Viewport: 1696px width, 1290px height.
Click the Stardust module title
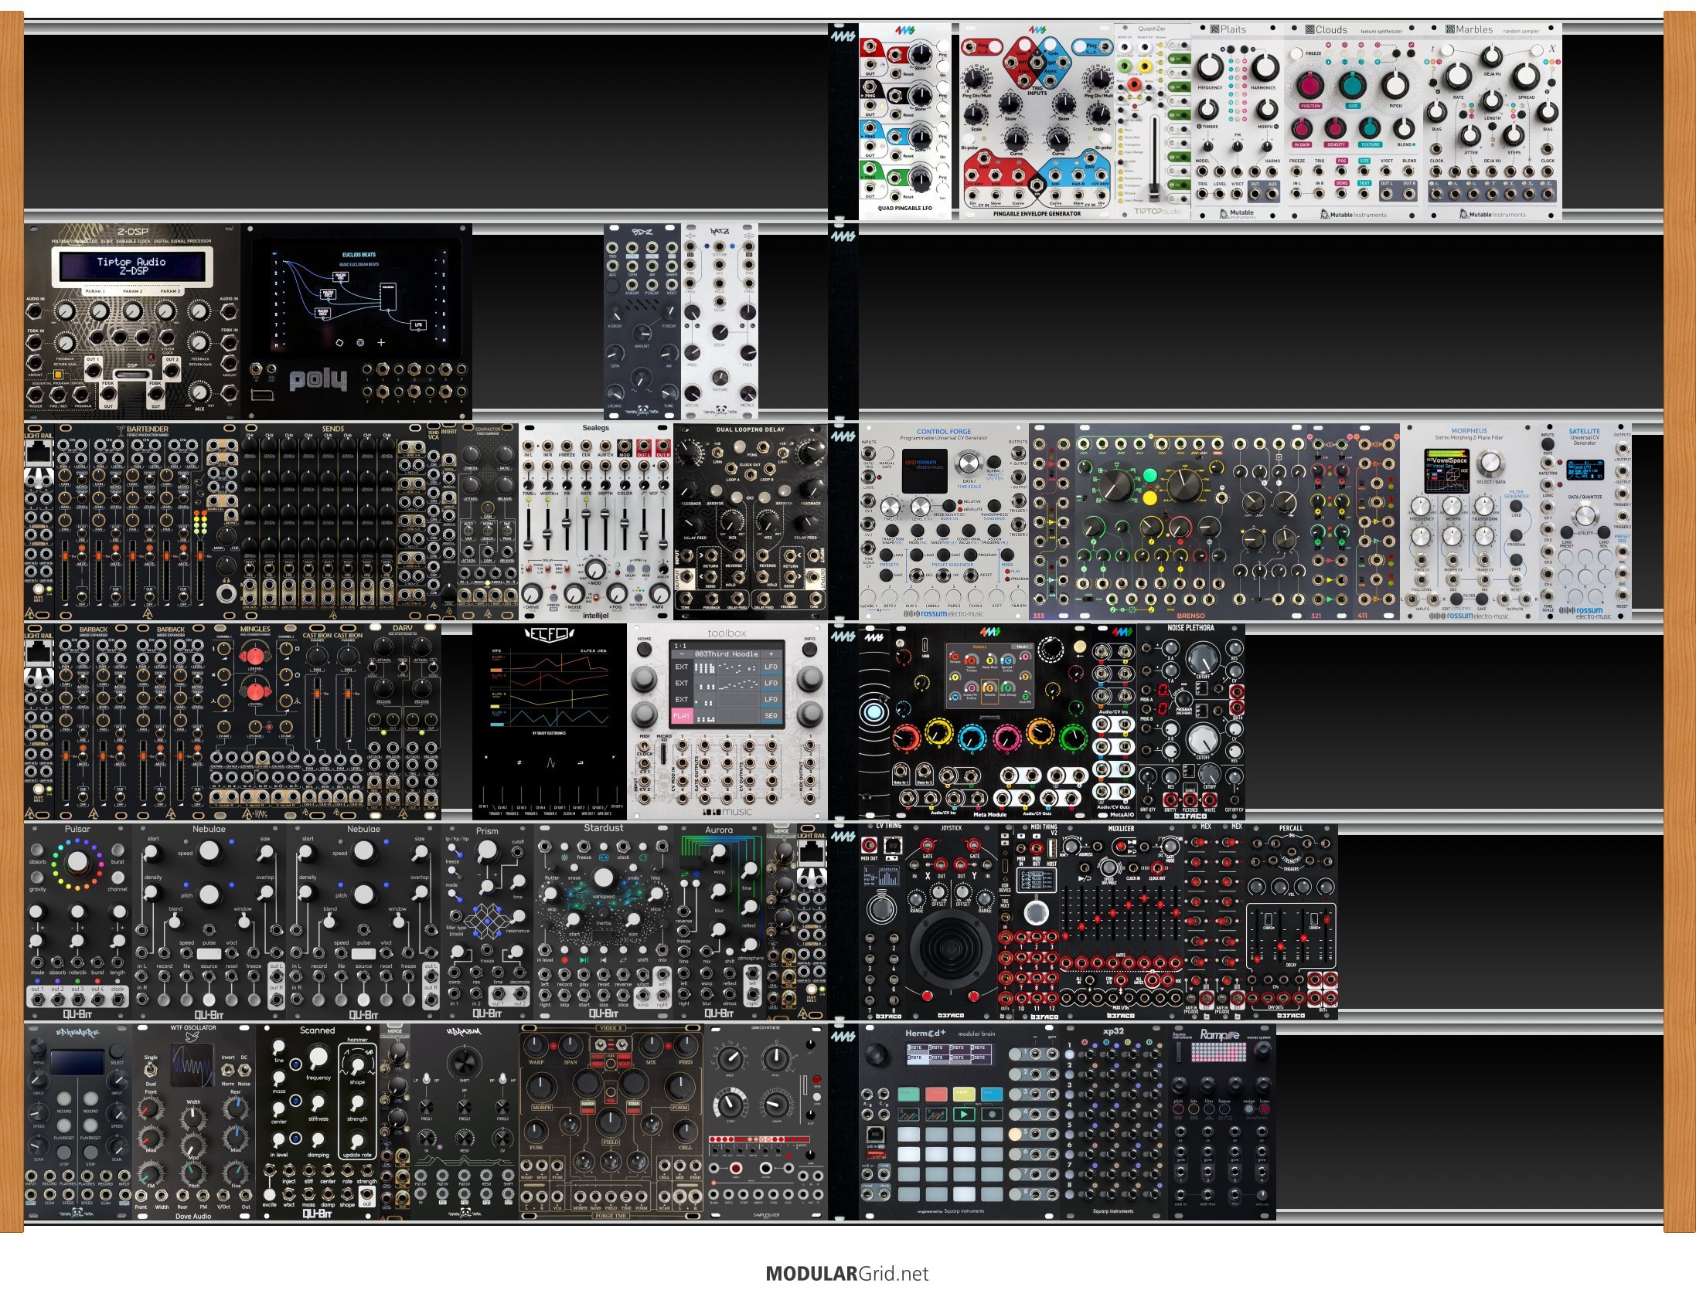pos(603,827)
